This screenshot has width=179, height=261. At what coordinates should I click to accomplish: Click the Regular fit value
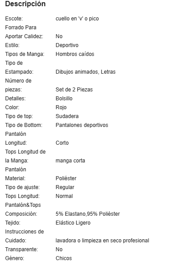[65, 187]
